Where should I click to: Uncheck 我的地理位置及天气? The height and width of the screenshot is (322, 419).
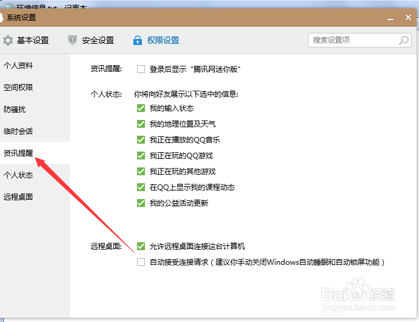tap(141, 124)
